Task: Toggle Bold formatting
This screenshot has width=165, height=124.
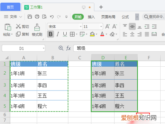Action: point(50,34)
